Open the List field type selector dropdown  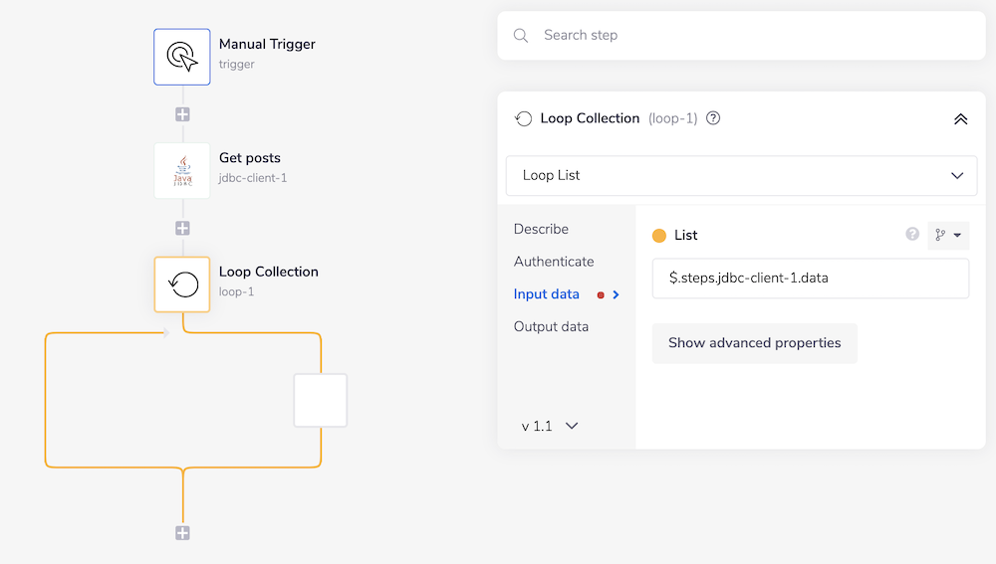[948, 235]
